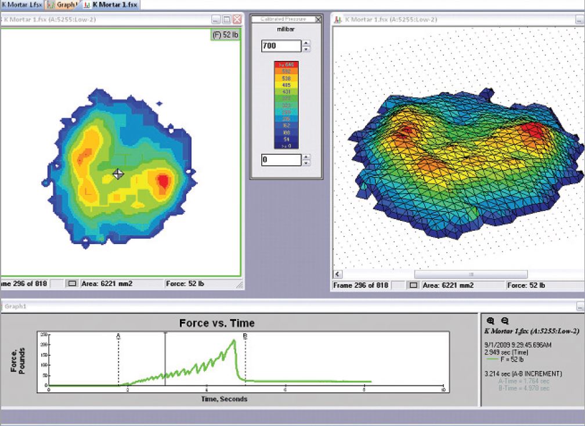Click the upper pressure field showing 700
This screenshot has height=426, width=585.
coord(281,46)
